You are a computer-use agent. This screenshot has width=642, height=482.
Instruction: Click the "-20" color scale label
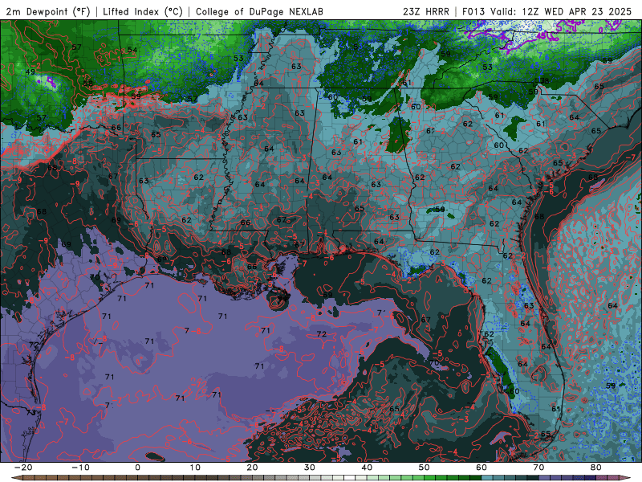tap(23, 468)
